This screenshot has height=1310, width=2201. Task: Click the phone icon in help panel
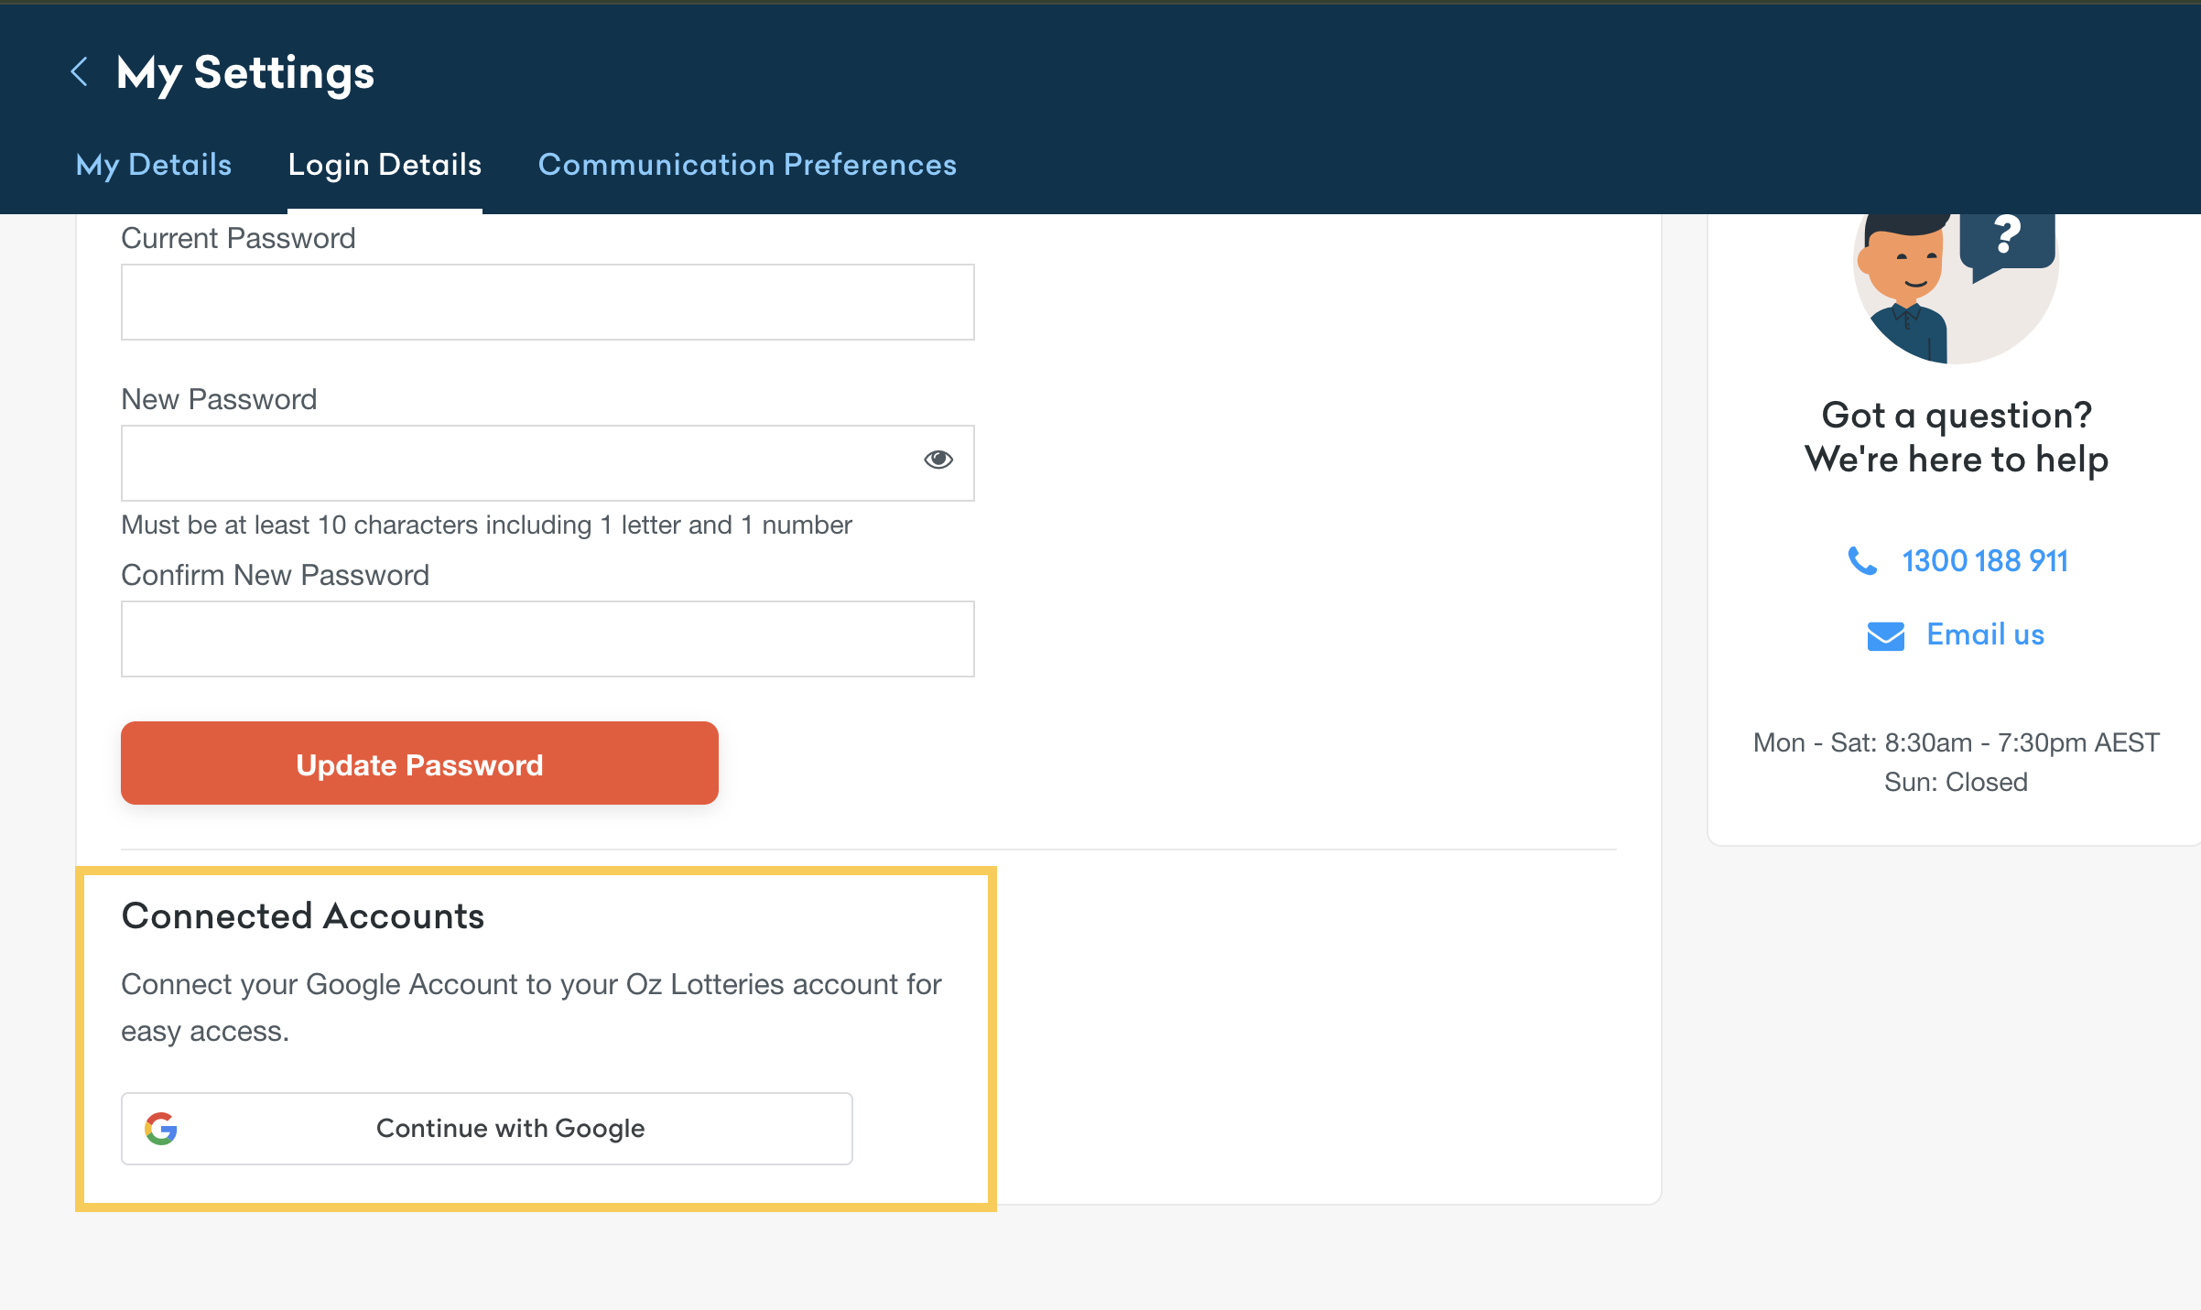[x=1862, y=560]
